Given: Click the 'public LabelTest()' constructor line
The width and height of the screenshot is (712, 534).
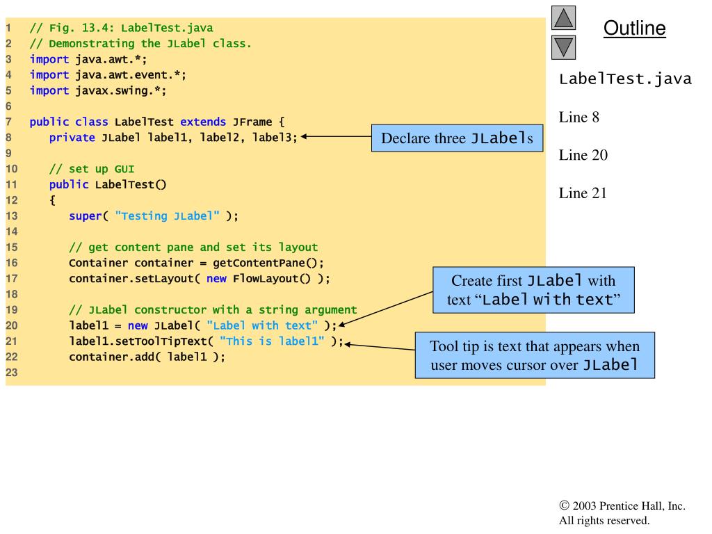Looking at the screenshot, I should coord(108,184).
